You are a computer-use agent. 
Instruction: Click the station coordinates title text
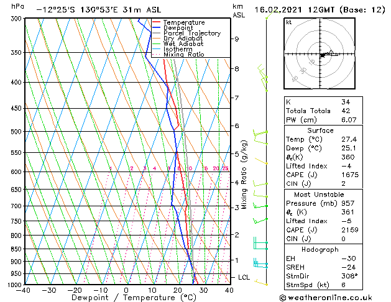(x=99, y=10)
